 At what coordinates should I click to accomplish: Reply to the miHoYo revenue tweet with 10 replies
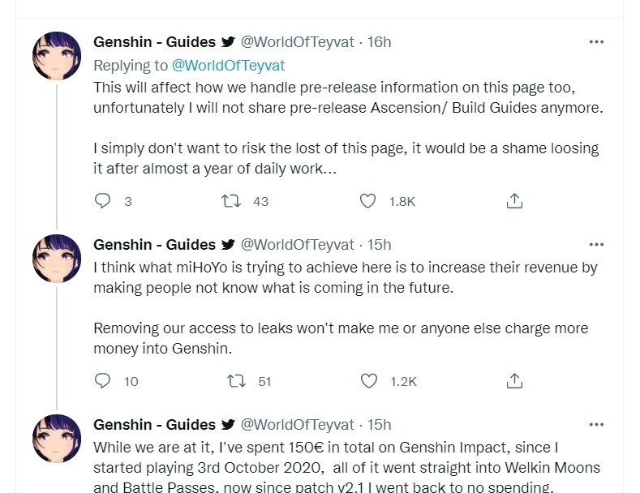click(102, 381)
